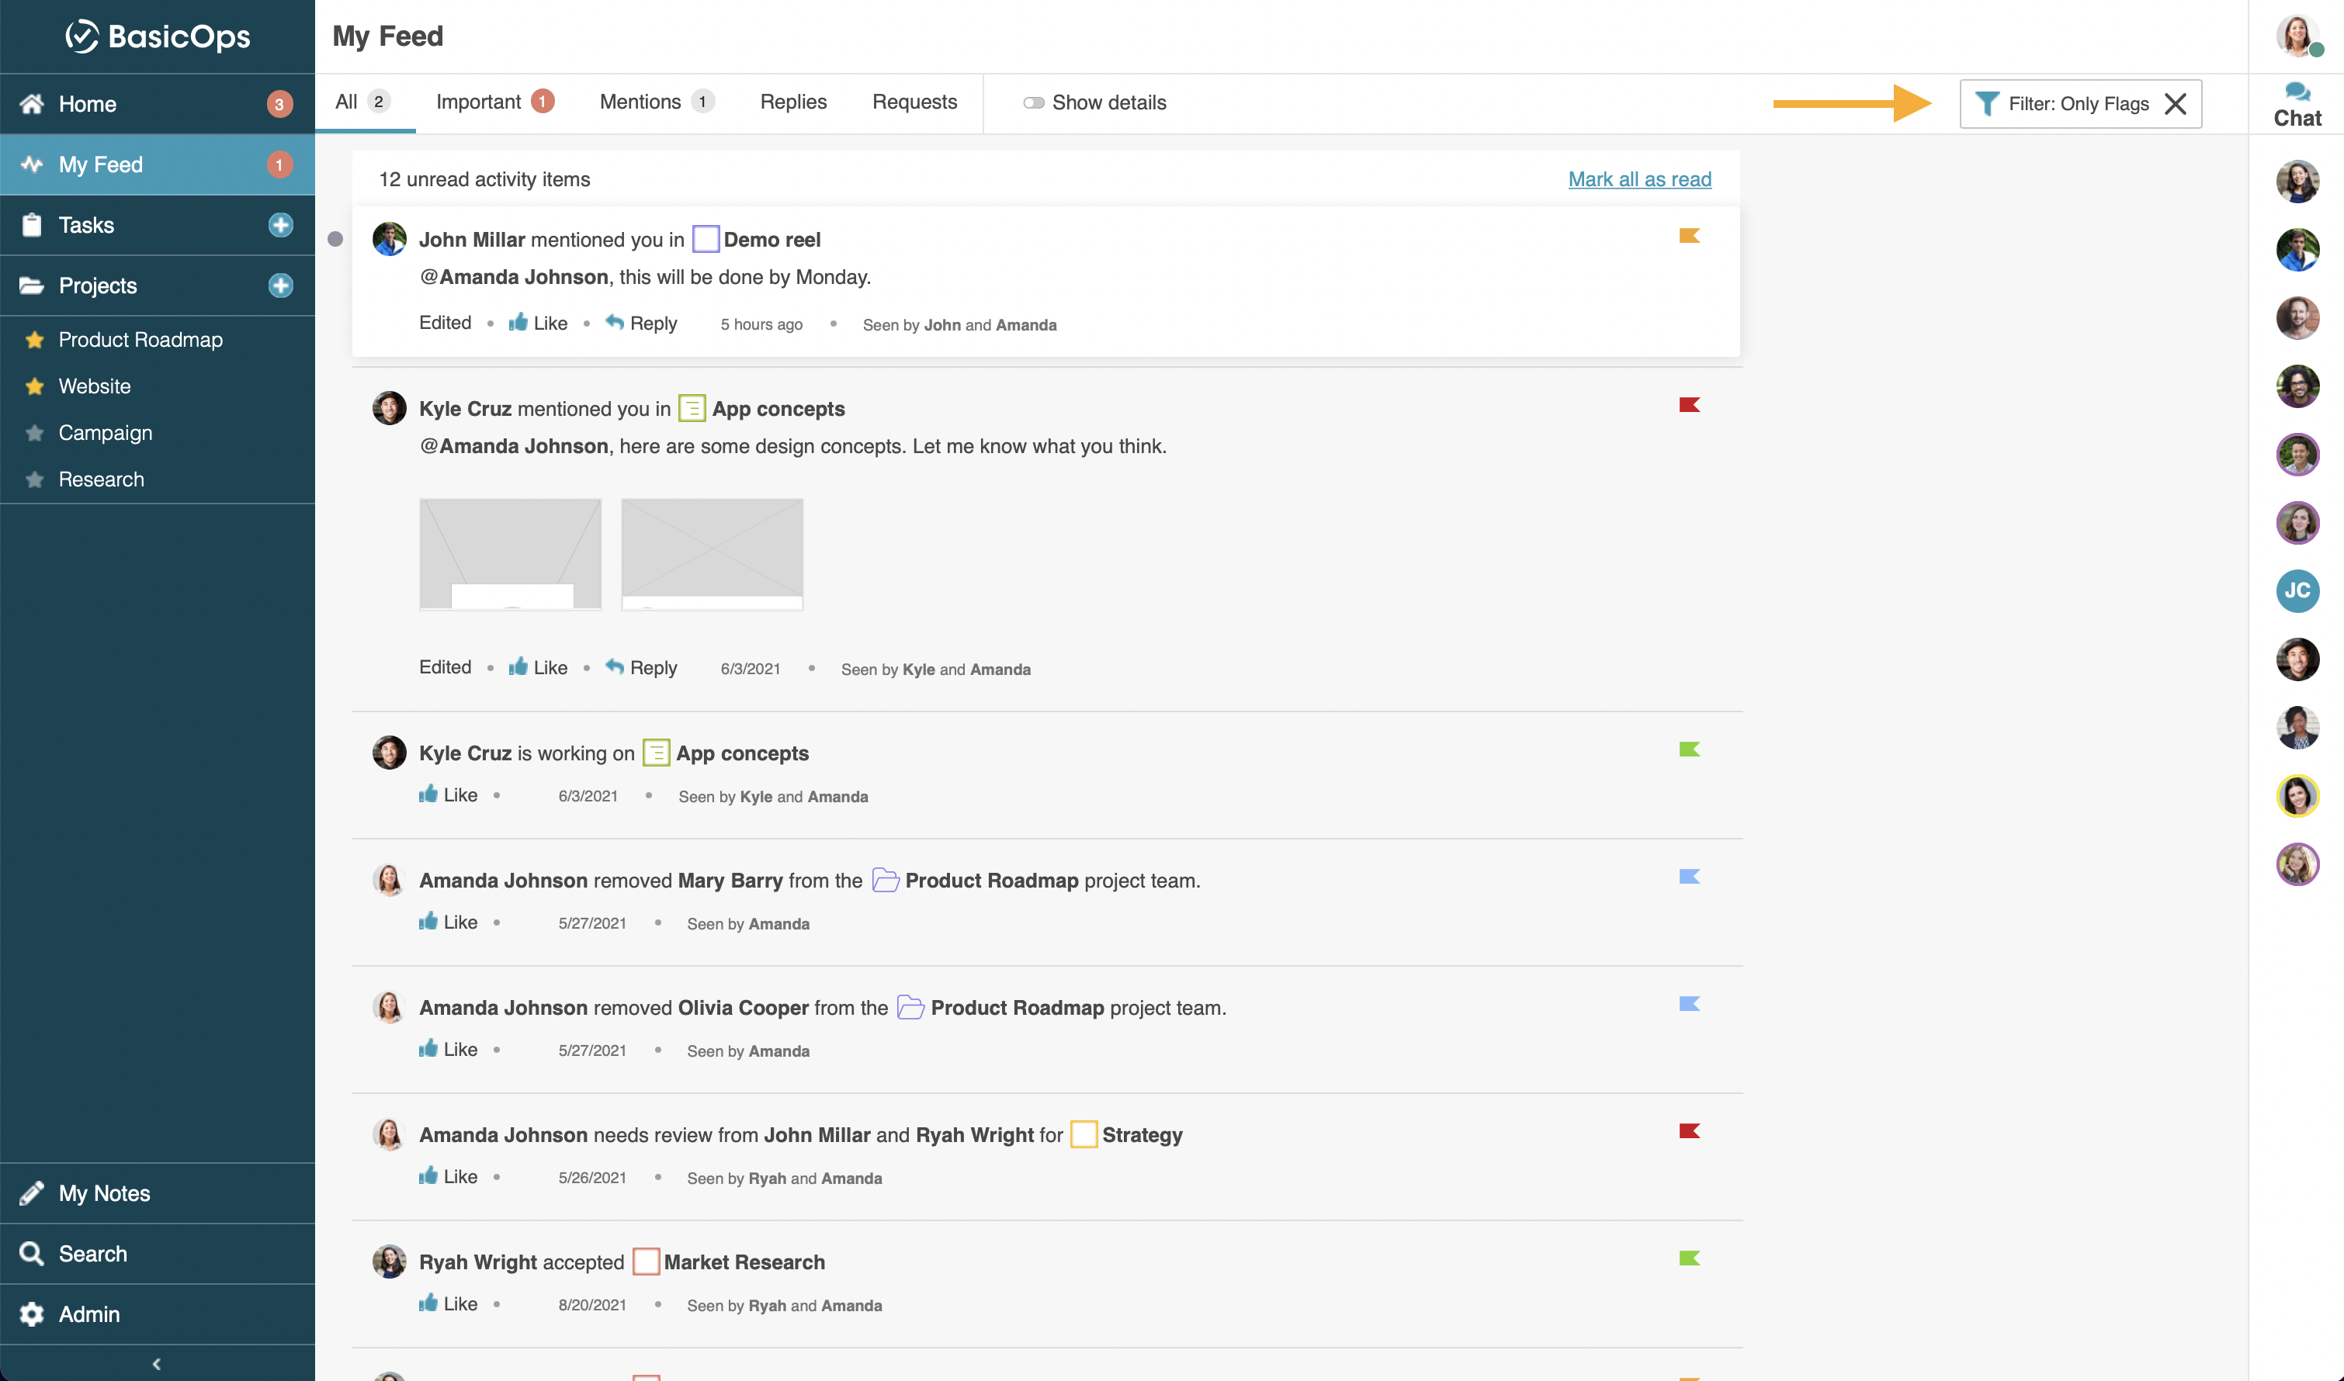Add a new project with the Projects plus icon
This screenshot has height=1381, width=2344.
280,286
